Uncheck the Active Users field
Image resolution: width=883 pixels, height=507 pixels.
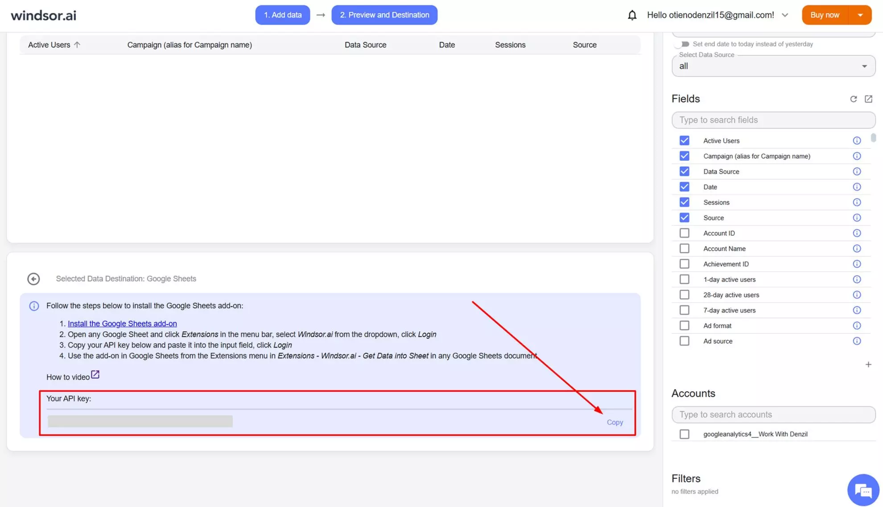(x=684, y=141)
